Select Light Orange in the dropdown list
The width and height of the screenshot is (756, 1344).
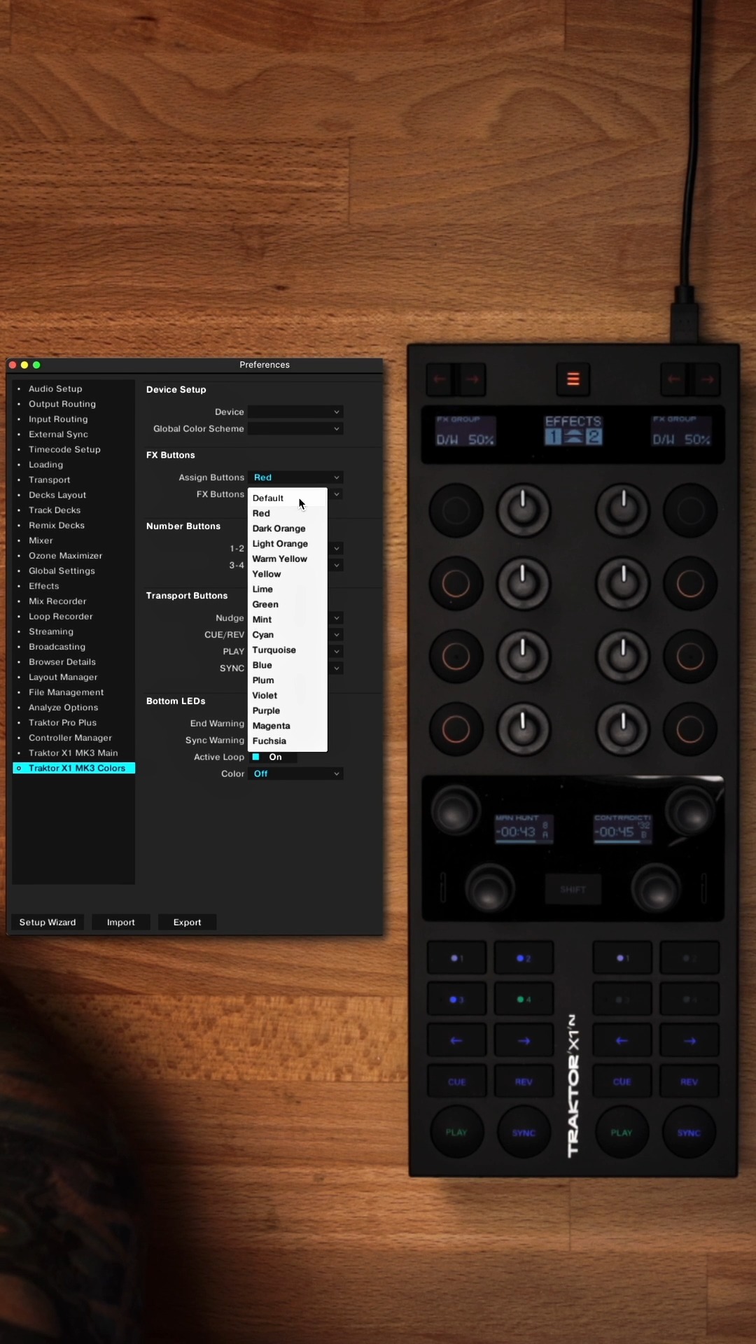288,544
